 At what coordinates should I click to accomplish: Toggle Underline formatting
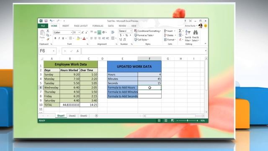(63, 38)
